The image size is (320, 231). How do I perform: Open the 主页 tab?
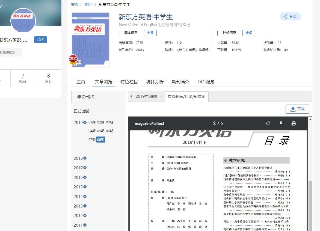click(x=81, y=82)
